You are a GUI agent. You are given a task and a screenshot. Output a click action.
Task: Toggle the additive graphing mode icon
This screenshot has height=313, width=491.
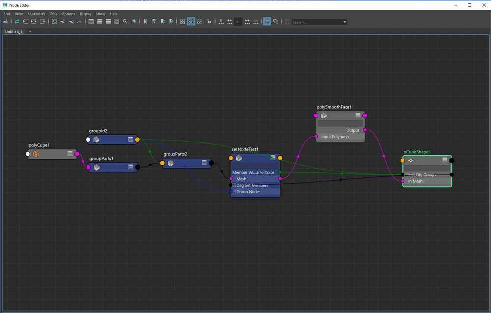pos(200,21)
